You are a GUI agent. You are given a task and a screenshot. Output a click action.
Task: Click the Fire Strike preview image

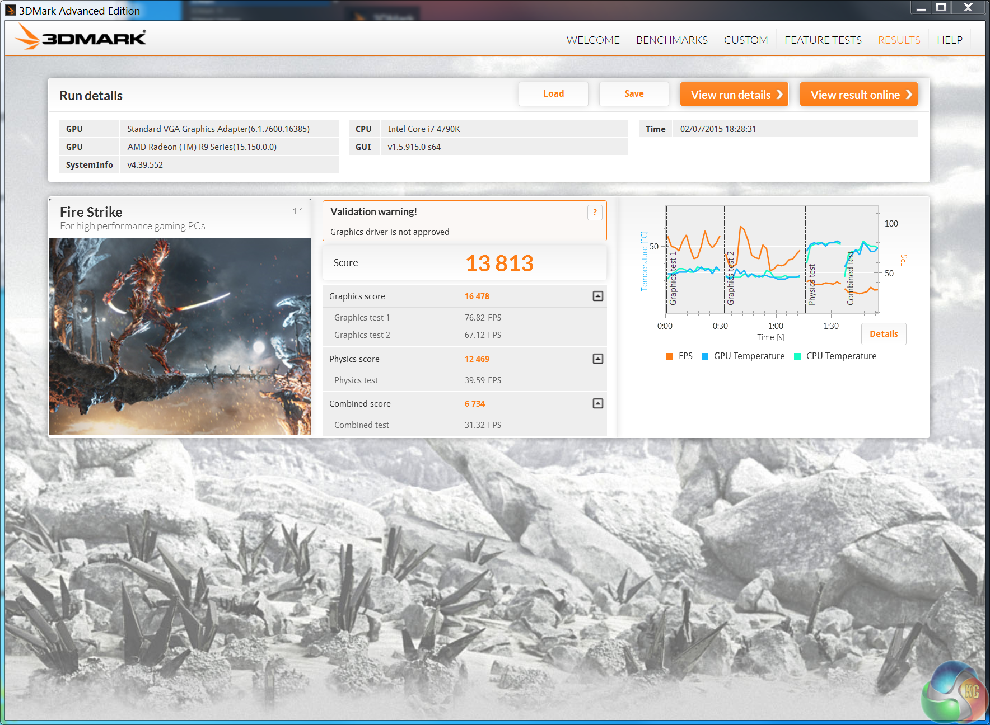point(180,336)
